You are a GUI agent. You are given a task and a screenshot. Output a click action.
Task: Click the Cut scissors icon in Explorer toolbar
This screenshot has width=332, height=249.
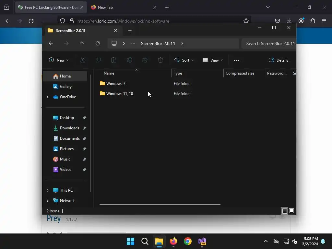(83, 60)
